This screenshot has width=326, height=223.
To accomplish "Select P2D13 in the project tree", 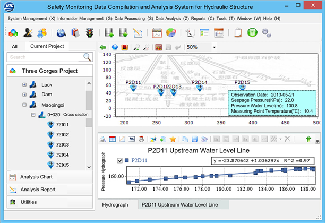I will coord(63,145).
